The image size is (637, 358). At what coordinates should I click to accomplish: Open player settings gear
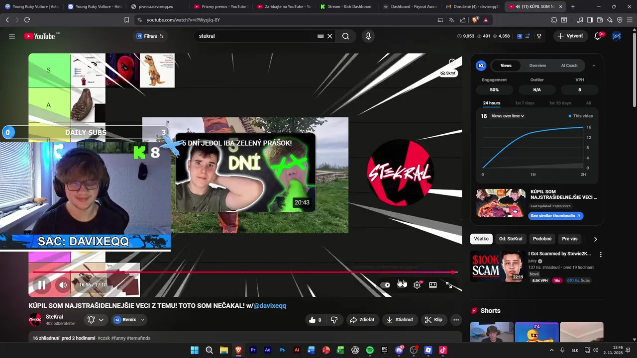417,285
